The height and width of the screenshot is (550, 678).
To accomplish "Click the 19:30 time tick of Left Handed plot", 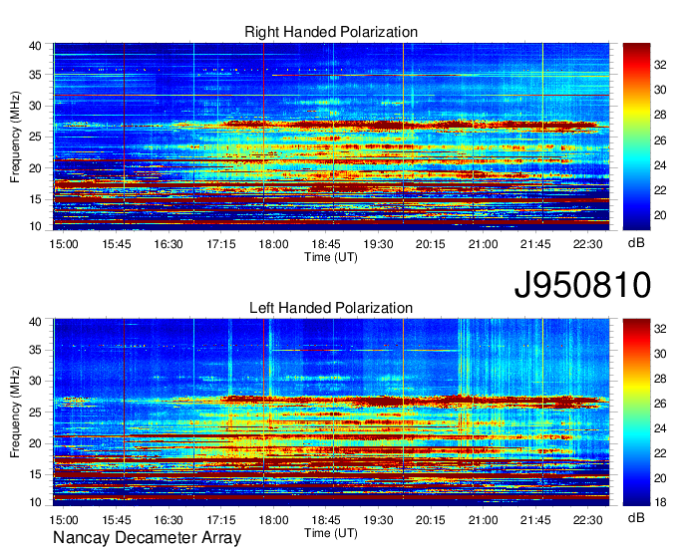I will point(378,520).
